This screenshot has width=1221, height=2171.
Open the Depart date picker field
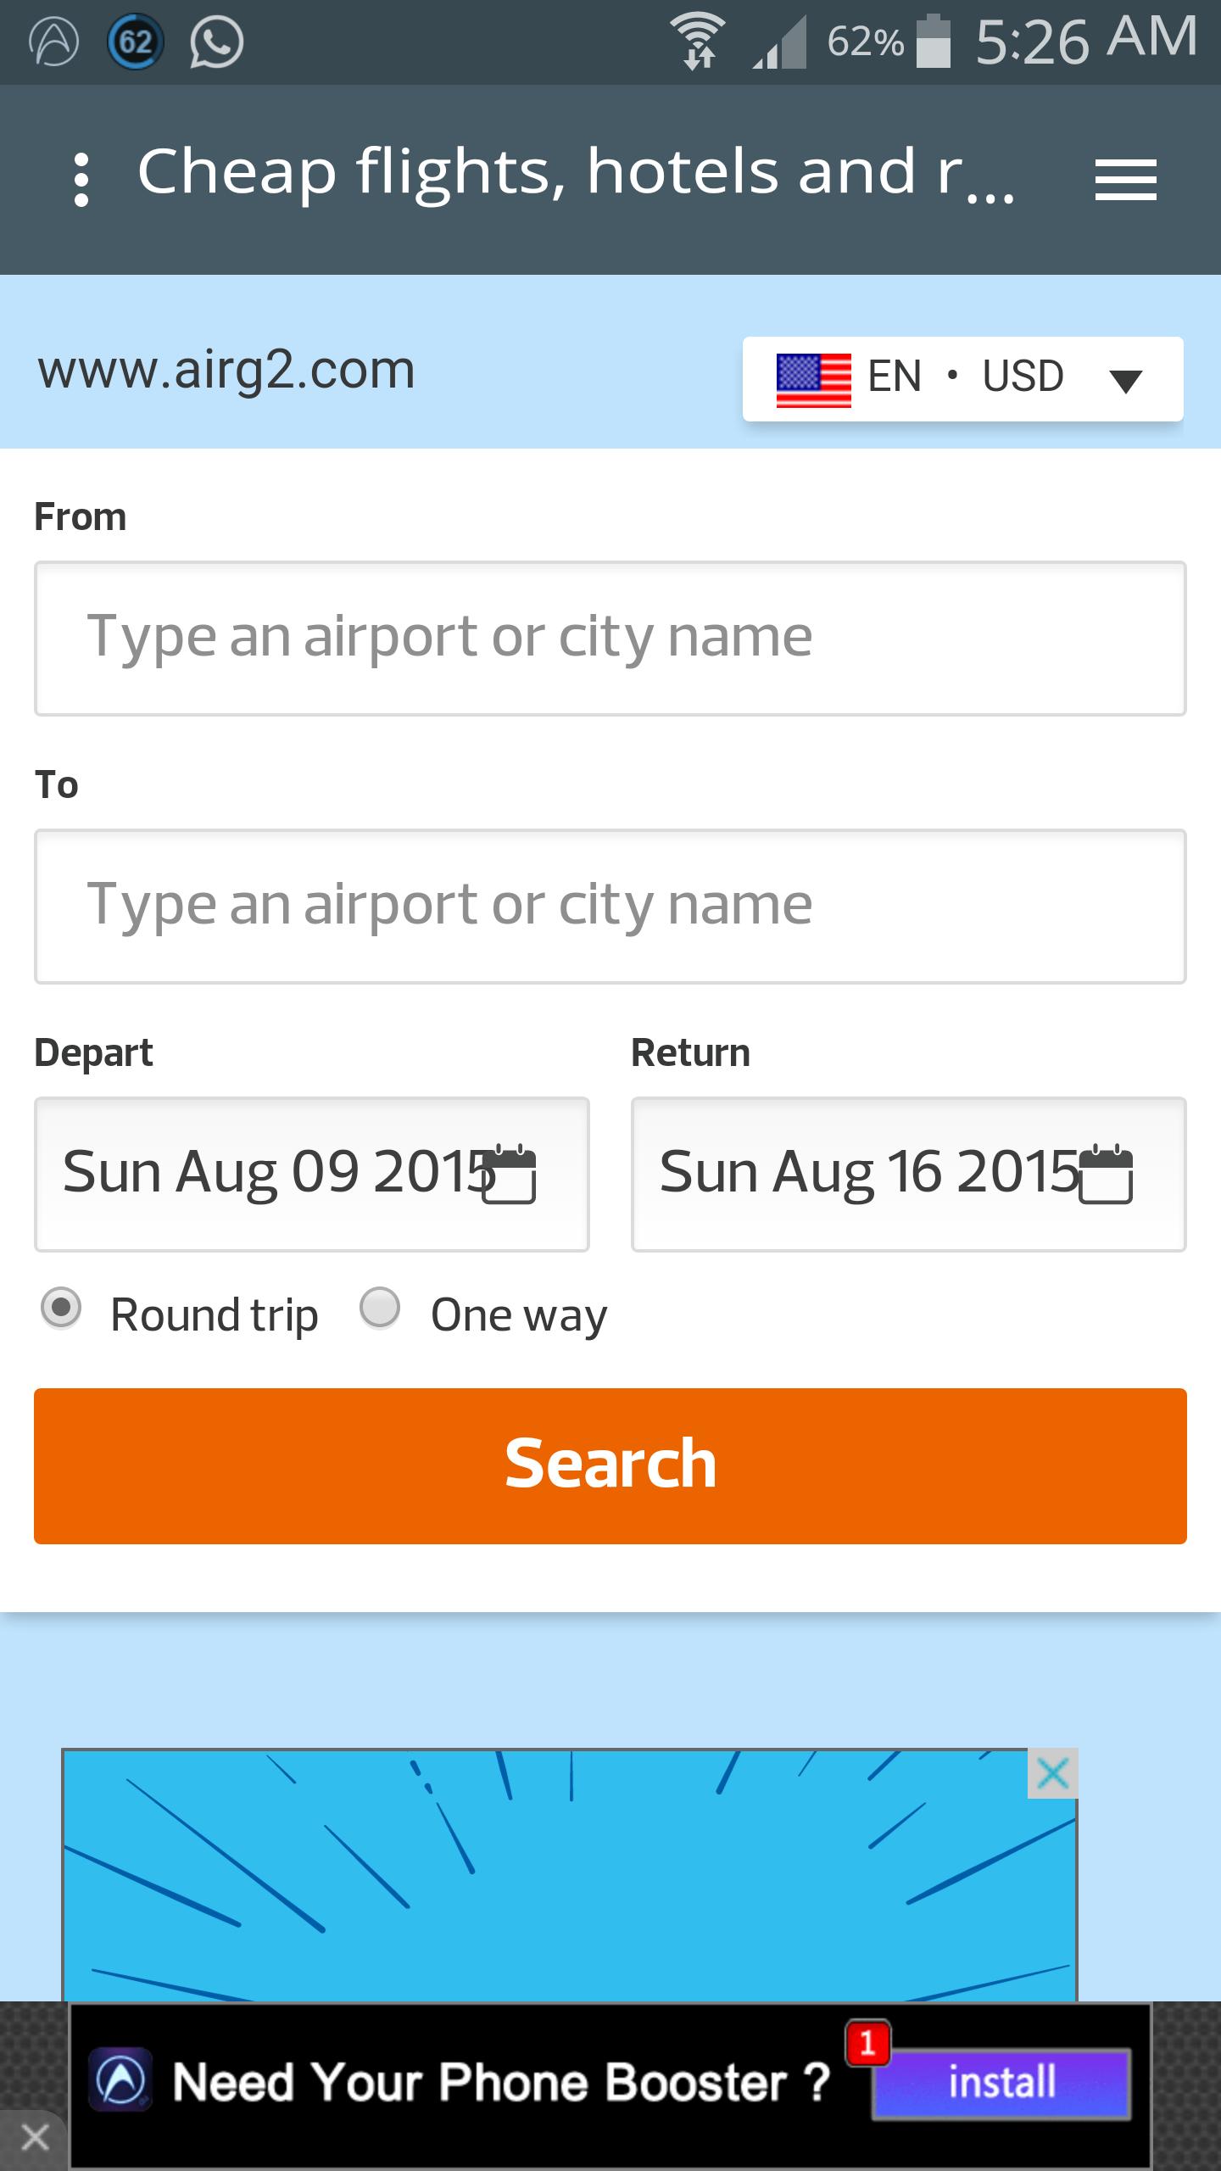[x=271, y=1174]
